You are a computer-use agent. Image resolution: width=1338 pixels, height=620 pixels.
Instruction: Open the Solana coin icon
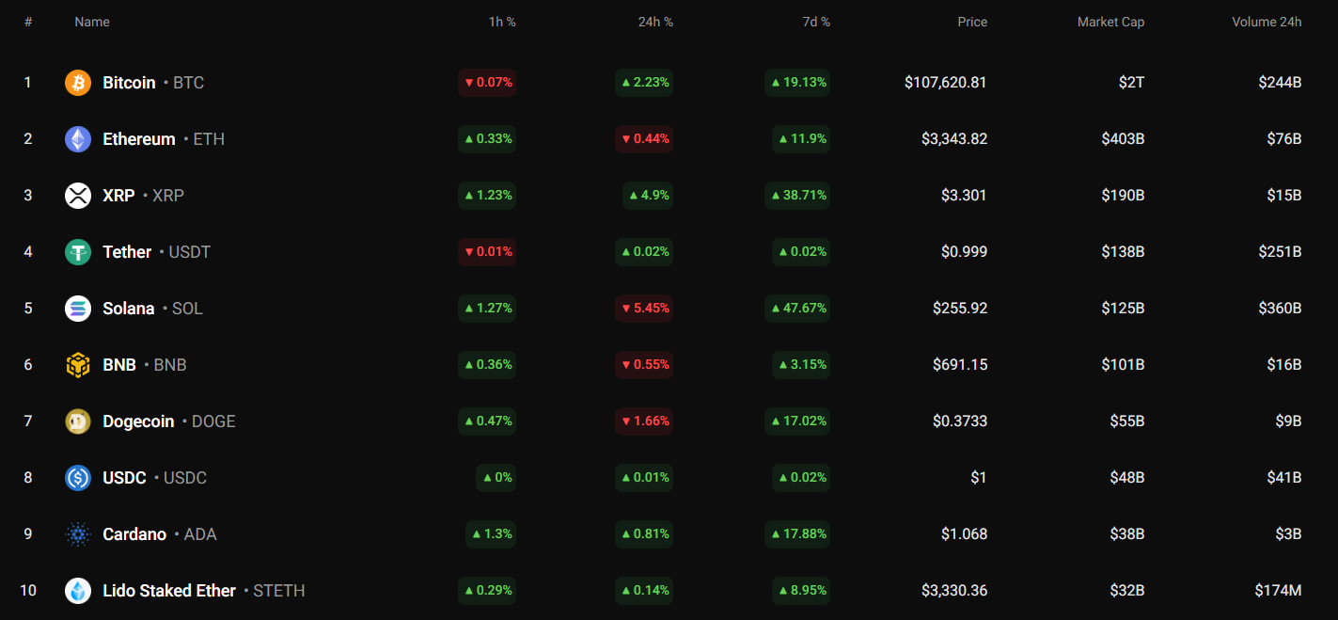78,309
